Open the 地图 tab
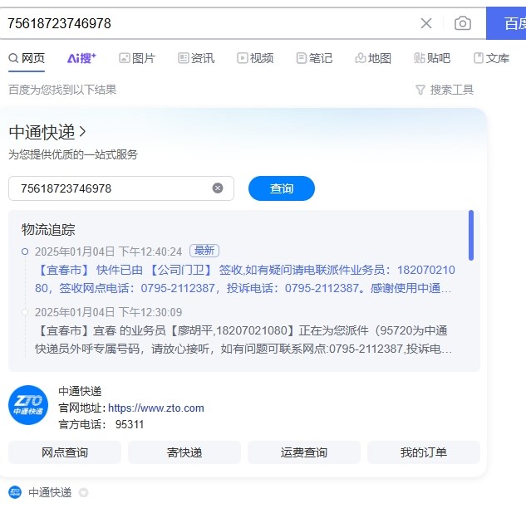Screen dimensions: 526x508 pos(373,58)
